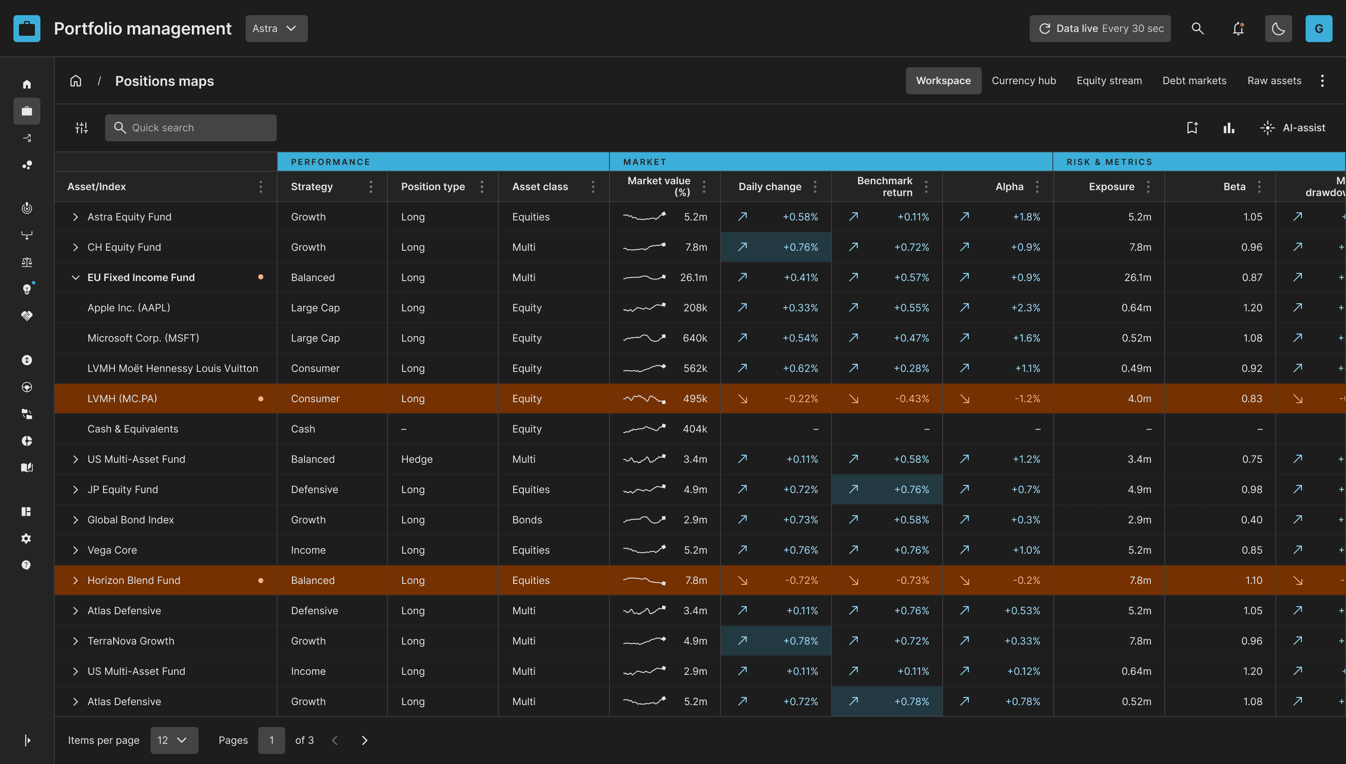Go to next page arrow
Image resolution: width=1346 pixels, height=764 pixels.
(365, 740)
